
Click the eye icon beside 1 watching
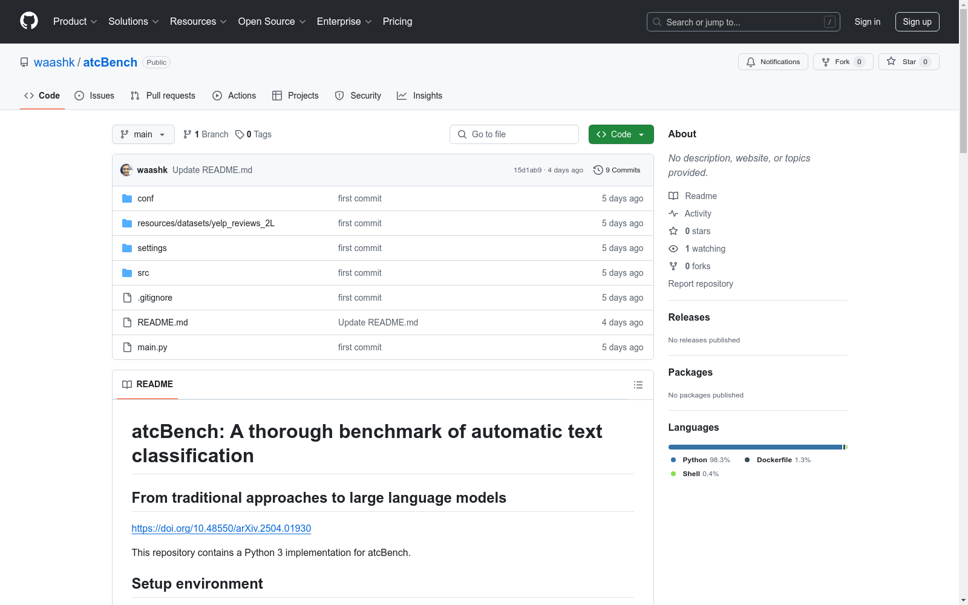673,249
